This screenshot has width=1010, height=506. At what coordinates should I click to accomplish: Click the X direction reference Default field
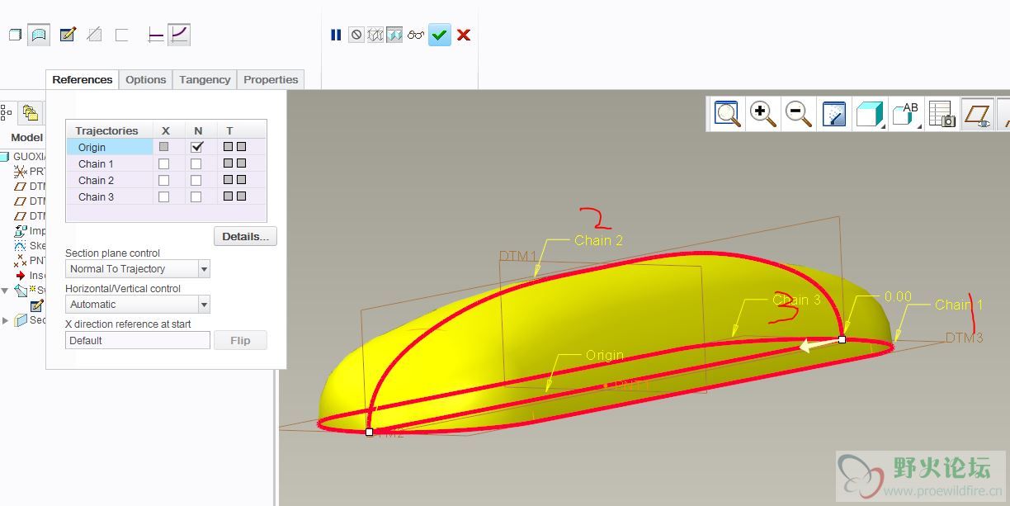click(138, 340)
